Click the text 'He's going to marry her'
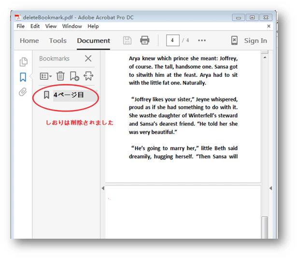 pyautogui.click(x=165, y=148)
